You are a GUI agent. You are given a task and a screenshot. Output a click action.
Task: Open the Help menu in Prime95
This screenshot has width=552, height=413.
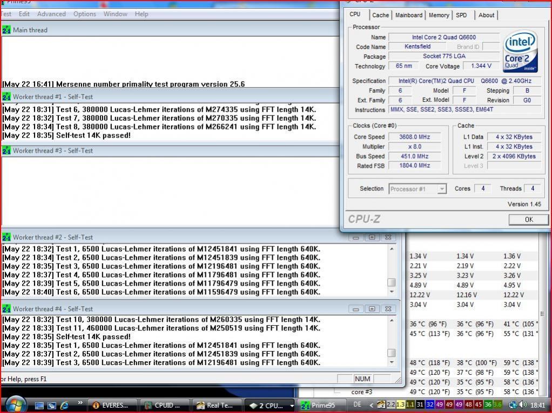pos(142,14)
